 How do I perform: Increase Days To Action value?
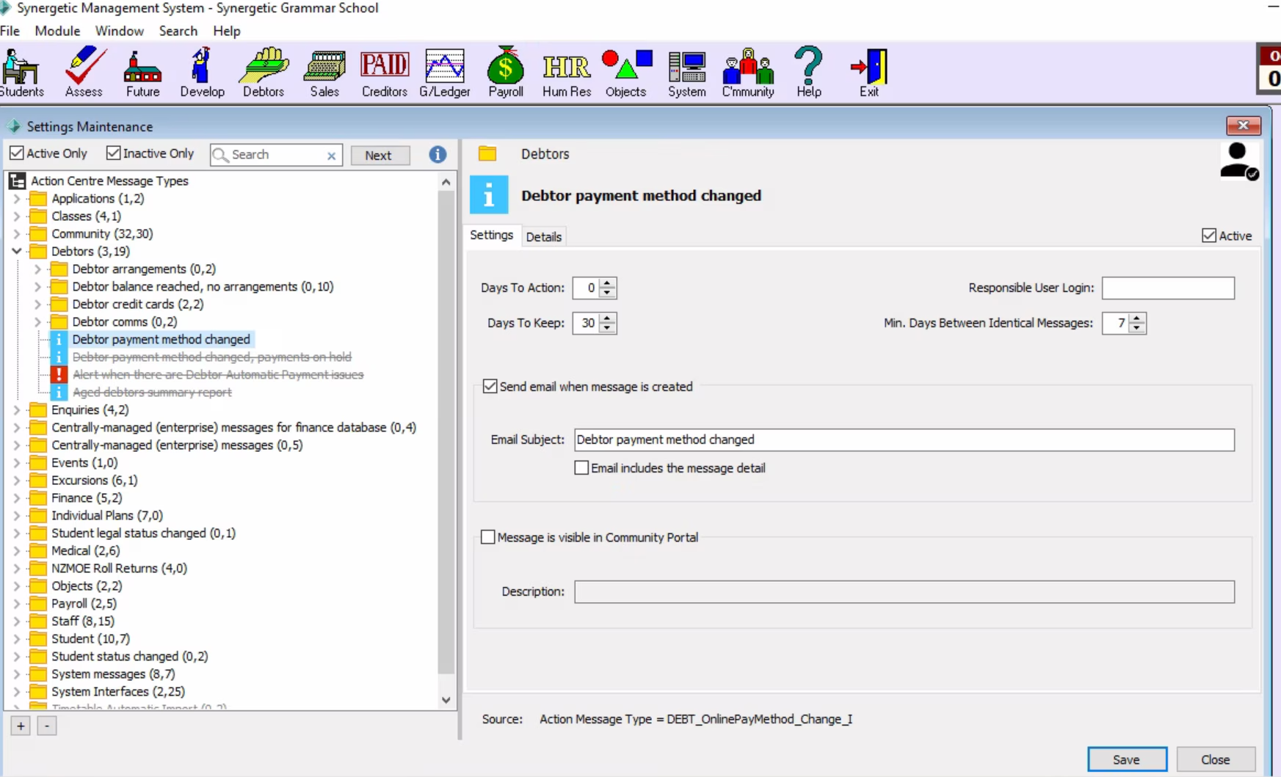tap(607, 282)
